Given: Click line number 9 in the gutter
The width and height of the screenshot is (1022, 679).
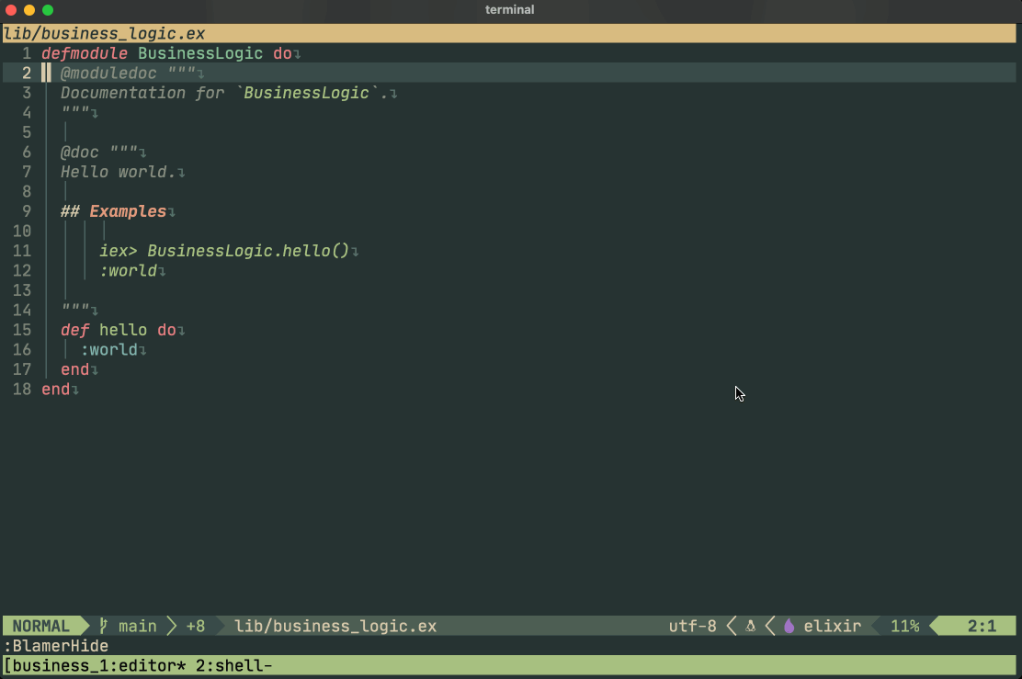Looking at the screenshot, I should tap(27, 211).
